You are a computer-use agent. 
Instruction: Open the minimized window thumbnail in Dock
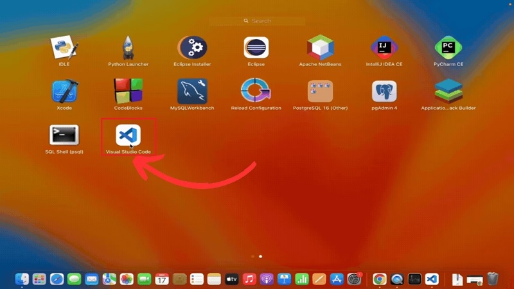(475, 280)
